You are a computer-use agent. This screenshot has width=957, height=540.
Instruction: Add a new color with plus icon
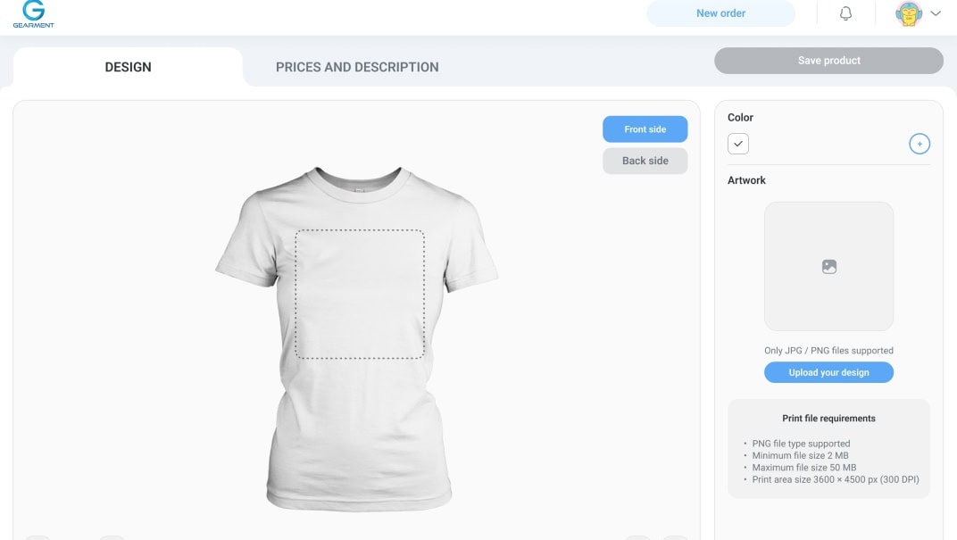(920, 144)
